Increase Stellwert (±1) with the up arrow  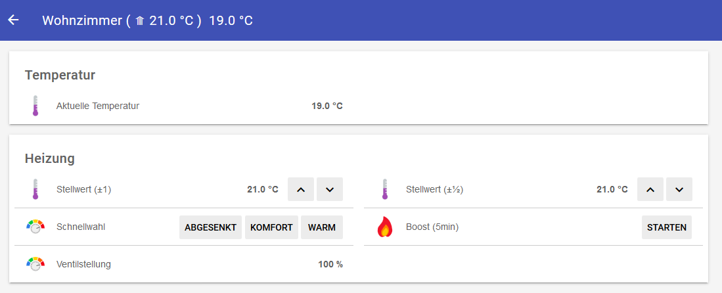point(301,189)
